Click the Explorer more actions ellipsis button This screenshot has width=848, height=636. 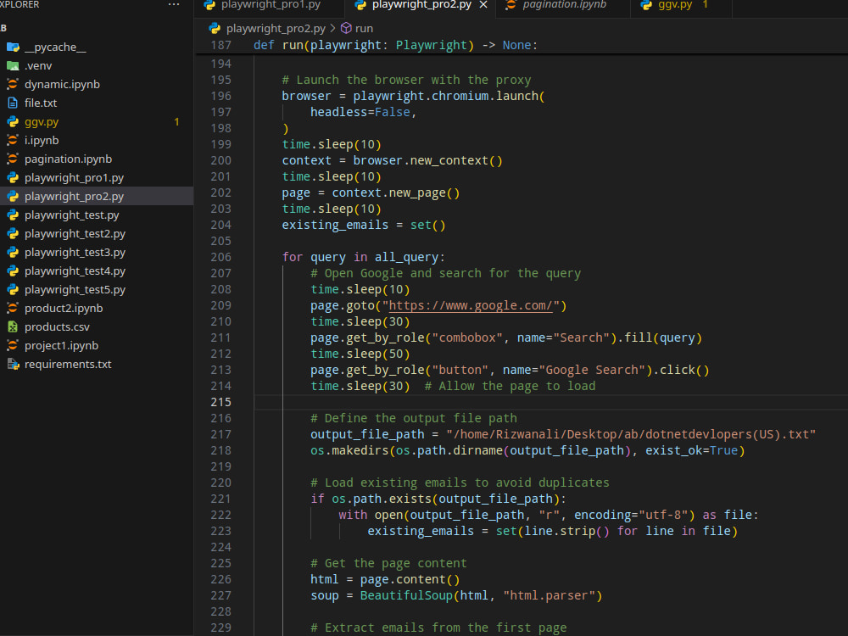click(x=174, y=4)
